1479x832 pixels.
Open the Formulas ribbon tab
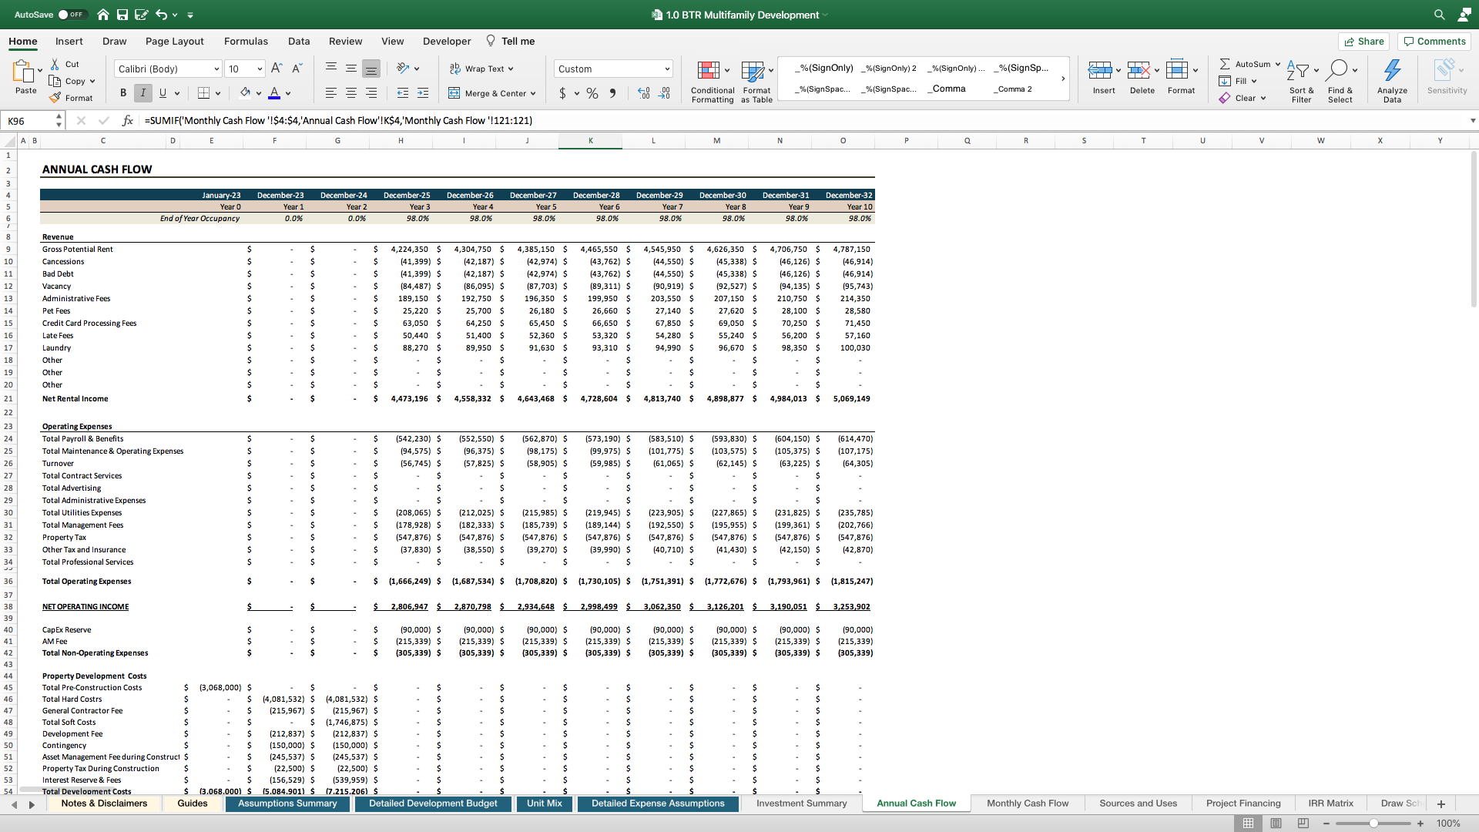point(246,42)
